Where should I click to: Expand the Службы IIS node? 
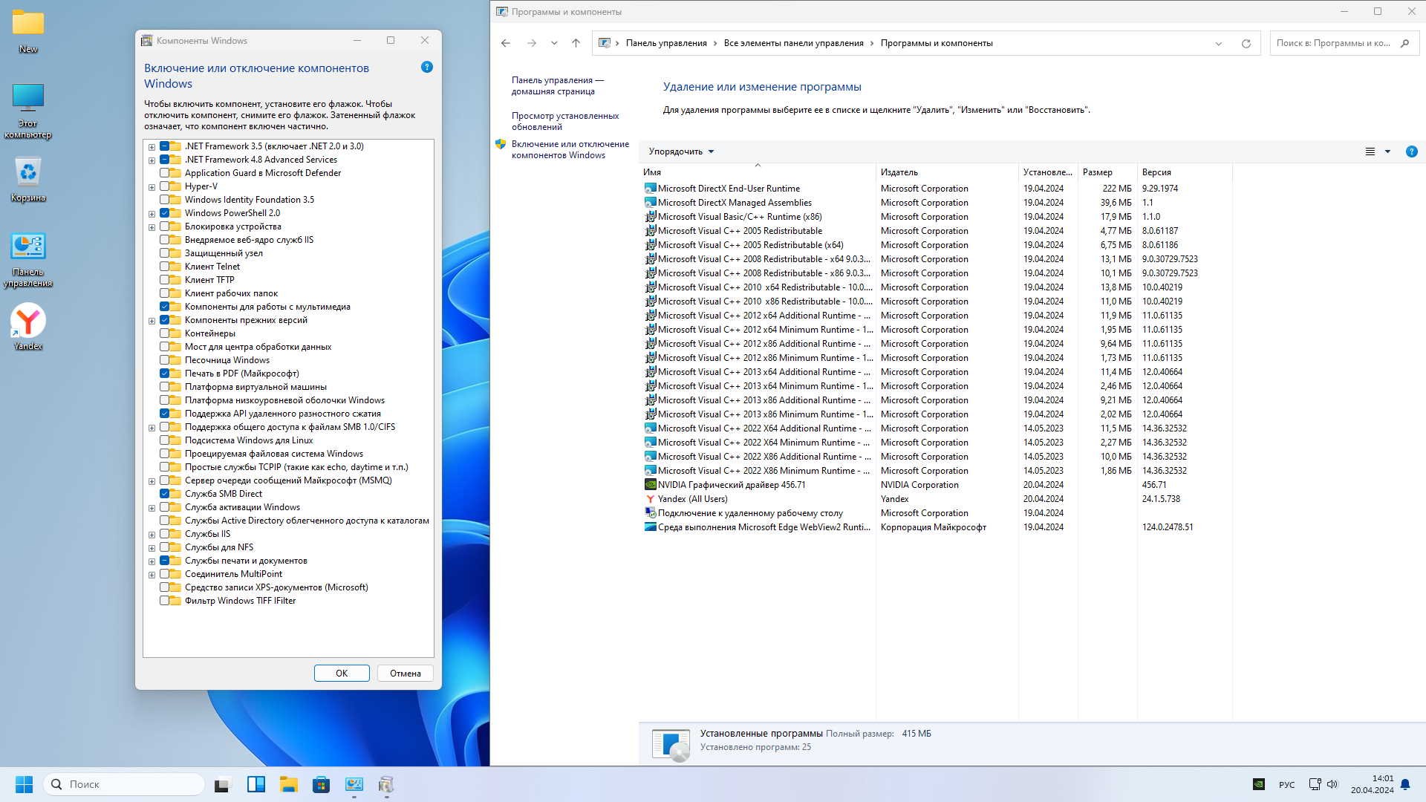tap(152, 535)
